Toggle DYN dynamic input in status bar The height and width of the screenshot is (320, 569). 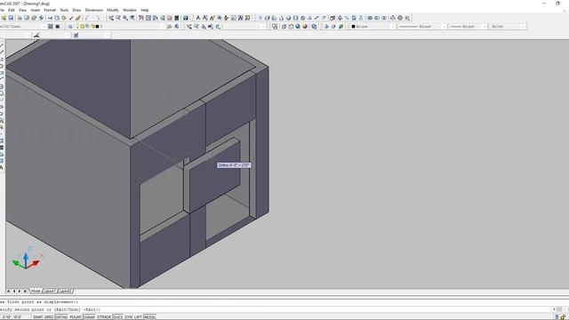click(128, 317)
